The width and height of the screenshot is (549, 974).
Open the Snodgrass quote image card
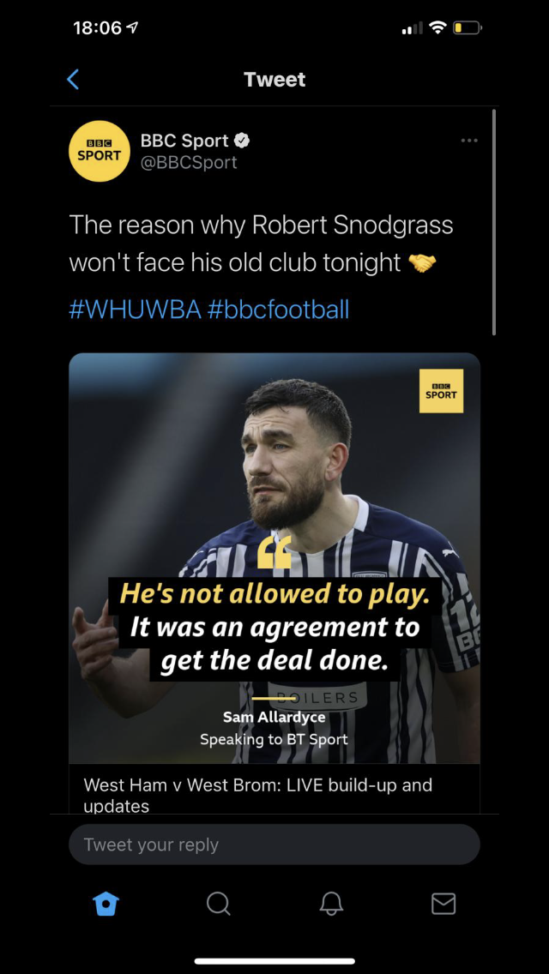coord(274,558)
